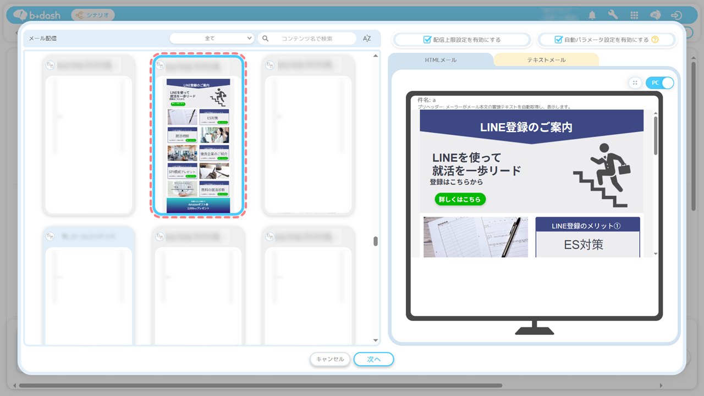Click the シナリオ button
This screenshot has width=704, height=396.
coord(92,15)
